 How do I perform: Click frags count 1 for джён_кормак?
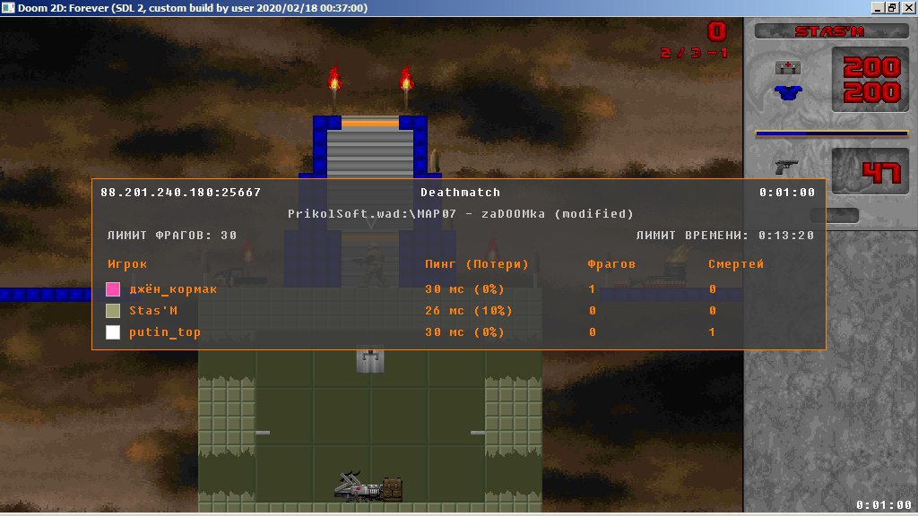point(592,289)
